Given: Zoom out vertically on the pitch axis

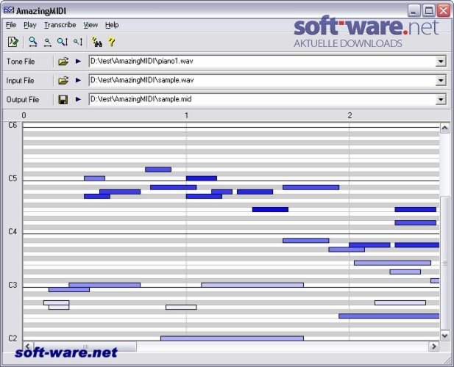Looking at the screenshot, I should tap(78, 42).
